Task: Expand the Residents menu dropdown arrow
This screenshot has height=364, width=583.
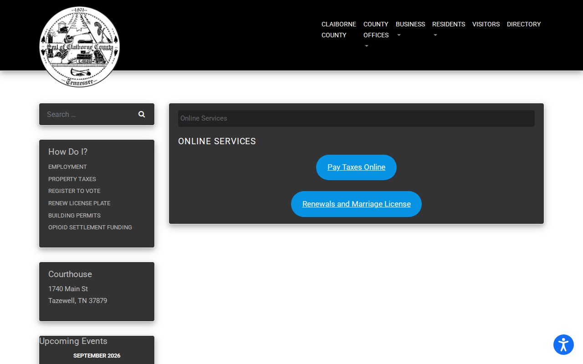Action: (x=435, y=35)
